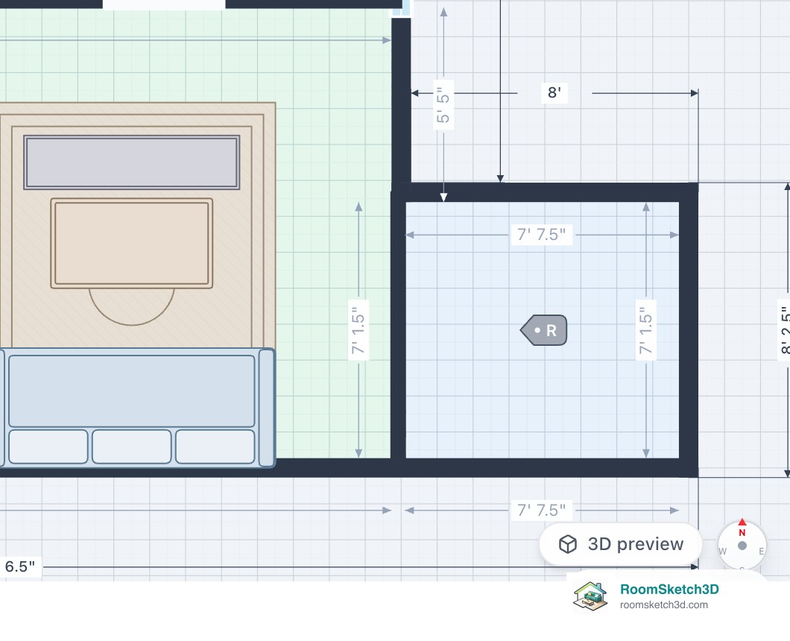The width and height of the screenshot is (790, 641).
Task: Select the 5' 5" vertical dimension label
Action: pos(443,105)
